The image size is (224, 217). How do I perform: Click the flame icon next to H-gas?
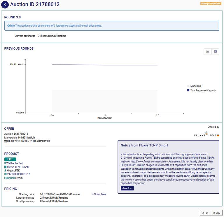click(5, 171)
